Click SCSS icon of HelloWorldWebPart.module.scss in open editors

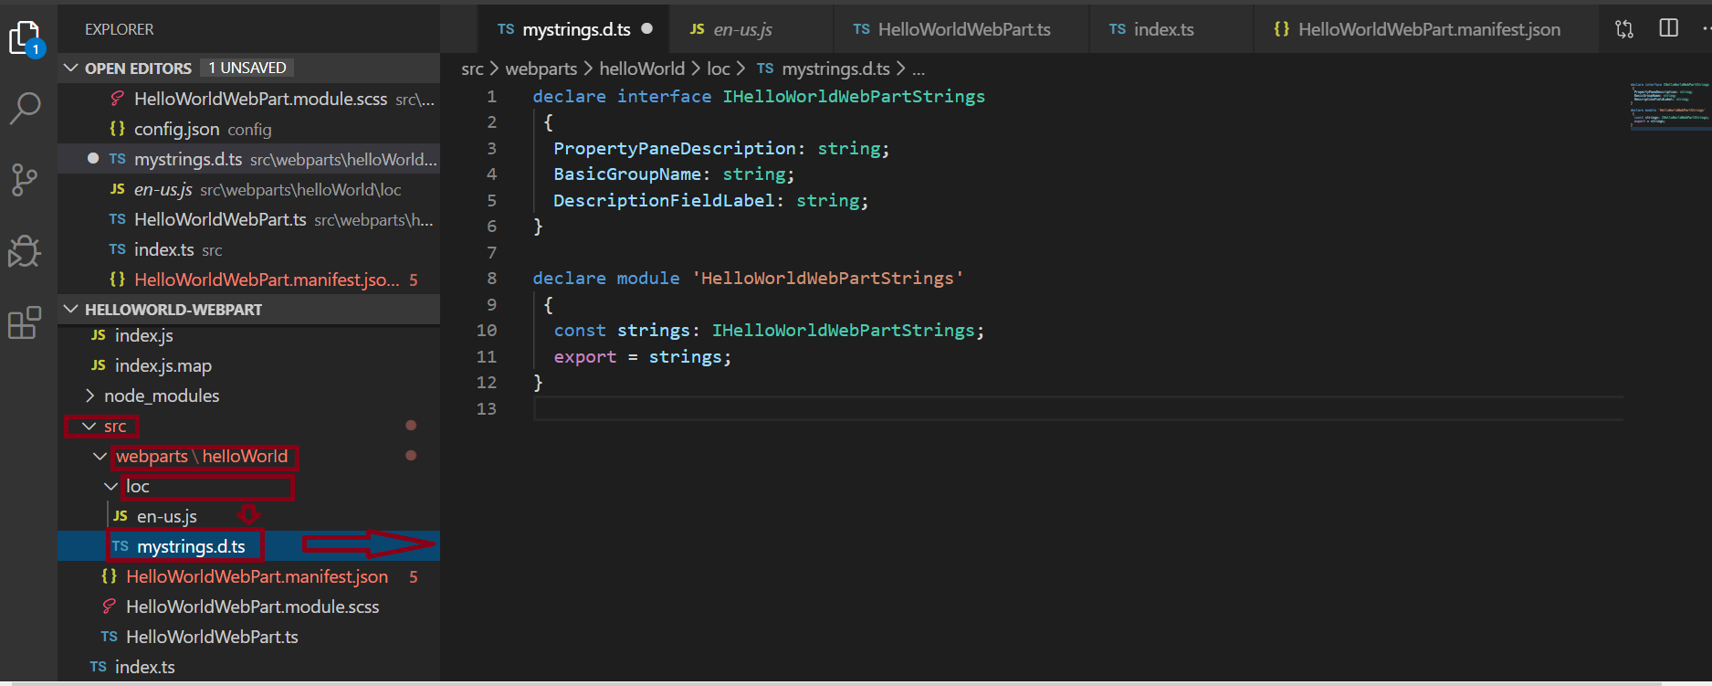click(117, 99)
